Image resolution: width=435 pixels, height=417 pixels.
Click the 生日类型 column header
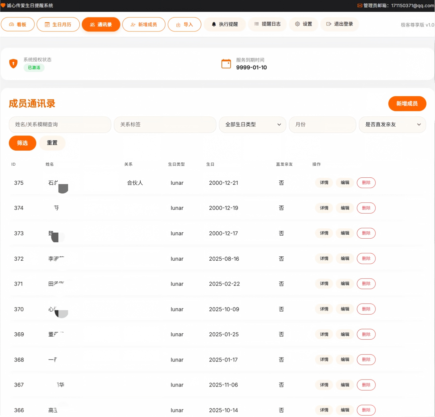176,164
